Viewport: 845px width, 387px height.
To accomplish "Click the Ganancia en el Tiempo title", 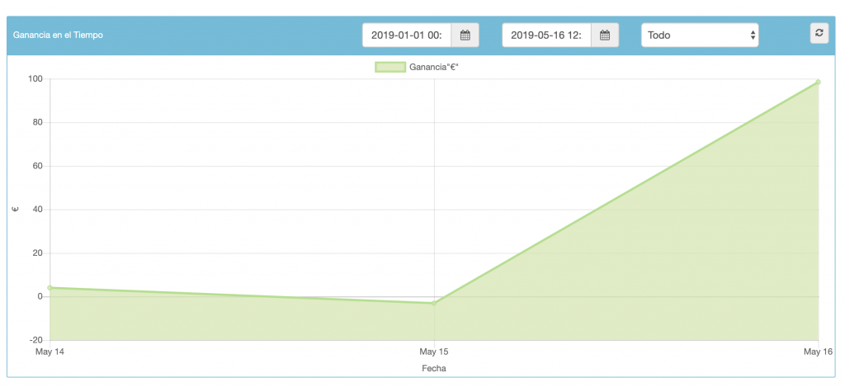I will click(x=58, y=35).
